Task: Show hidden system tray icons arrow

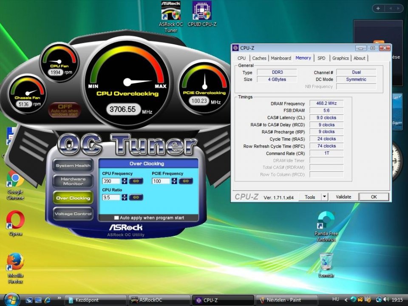Action: tap(346, 300)
